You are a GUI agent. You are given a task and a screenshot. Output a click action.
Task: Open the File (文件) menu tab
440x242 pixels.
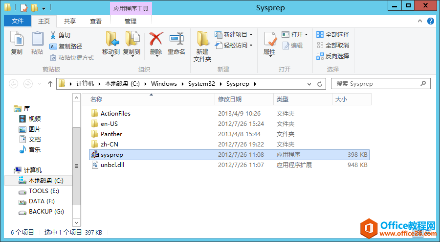tap(18, 21)
